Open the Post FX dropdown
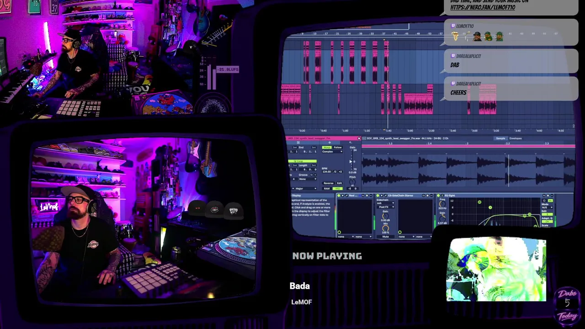Image resolution: width=585 pixels, height=329 pixels. (x=385, y=207)
